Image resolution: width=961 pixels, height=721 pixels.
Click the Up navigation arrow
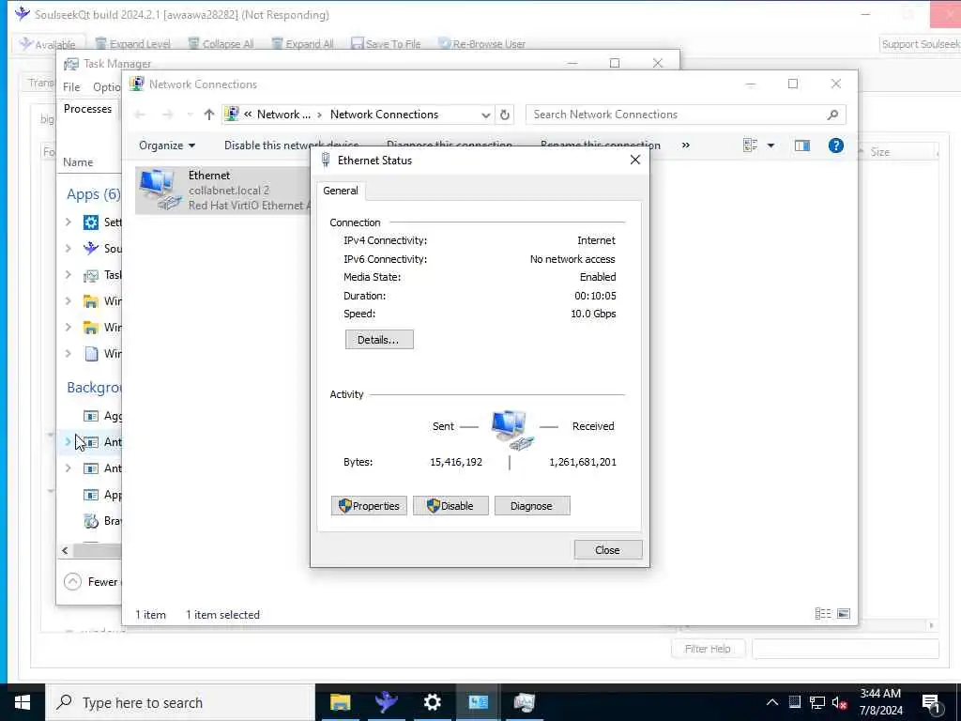[209, 115]
